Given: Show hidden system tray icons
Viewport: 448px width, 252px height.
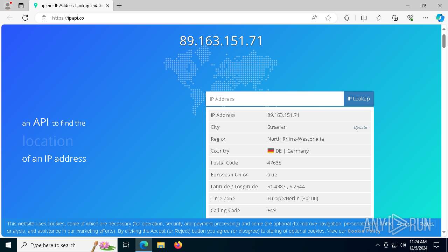Looking at the screenshot, I should (x=377, y=245).
